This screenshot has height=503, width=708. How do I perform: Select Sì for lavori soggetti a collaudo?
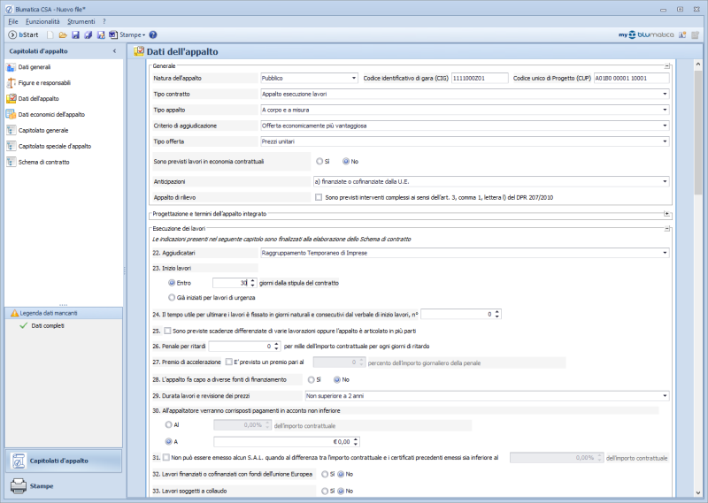[325, 491]
